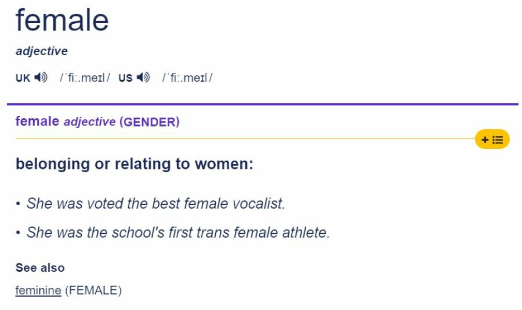
Task: Select the plus symbol inside the yellow badge
Action: 485,138
